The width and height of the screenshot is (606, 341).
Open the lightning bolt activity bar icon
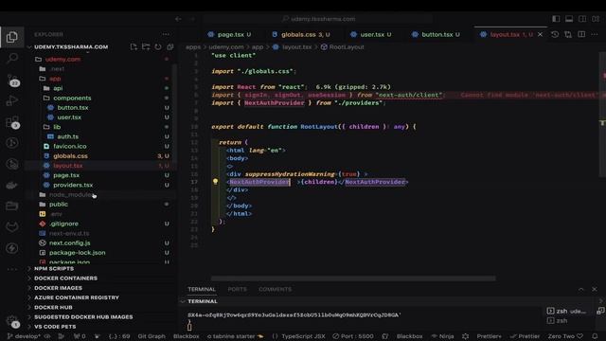(12, 248)
